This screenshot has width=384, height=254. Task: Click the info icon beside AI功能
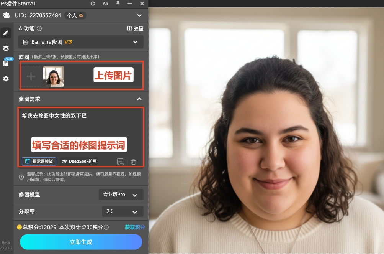pyautogui.click(x=39, y=28)
